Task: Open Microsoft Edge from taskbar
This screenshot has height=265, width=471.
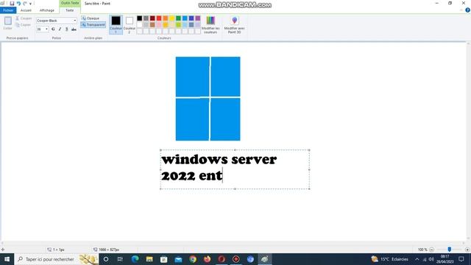Action: pyautogui.click(x=135, y=259)
